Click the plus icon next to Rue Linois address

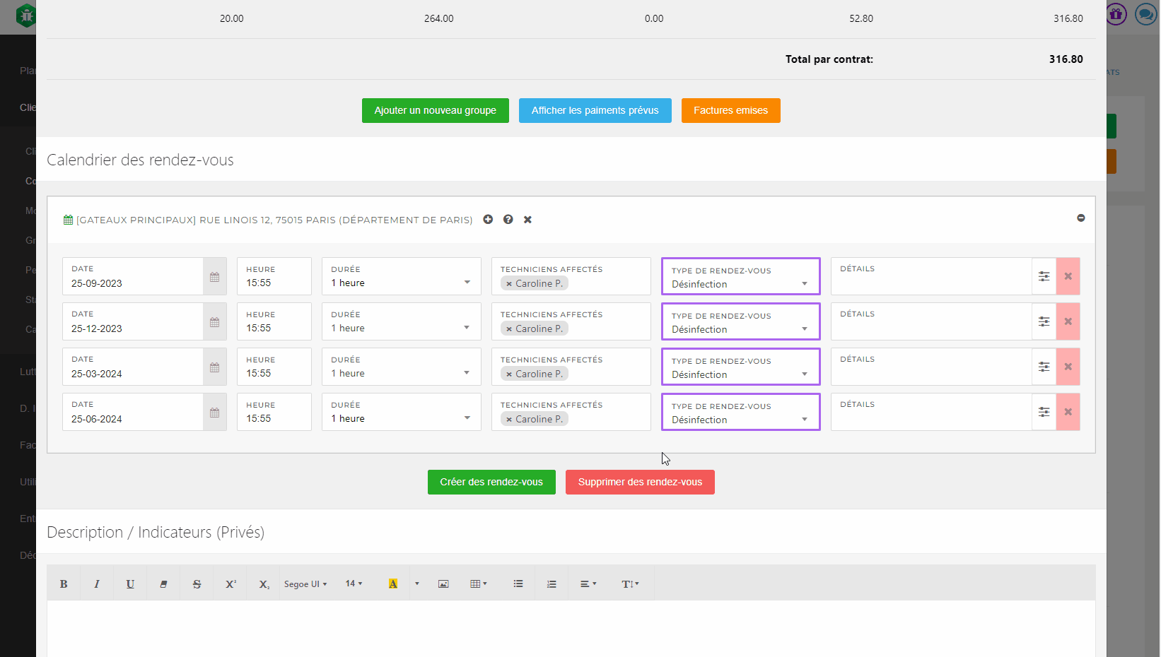tap(488, 220)
